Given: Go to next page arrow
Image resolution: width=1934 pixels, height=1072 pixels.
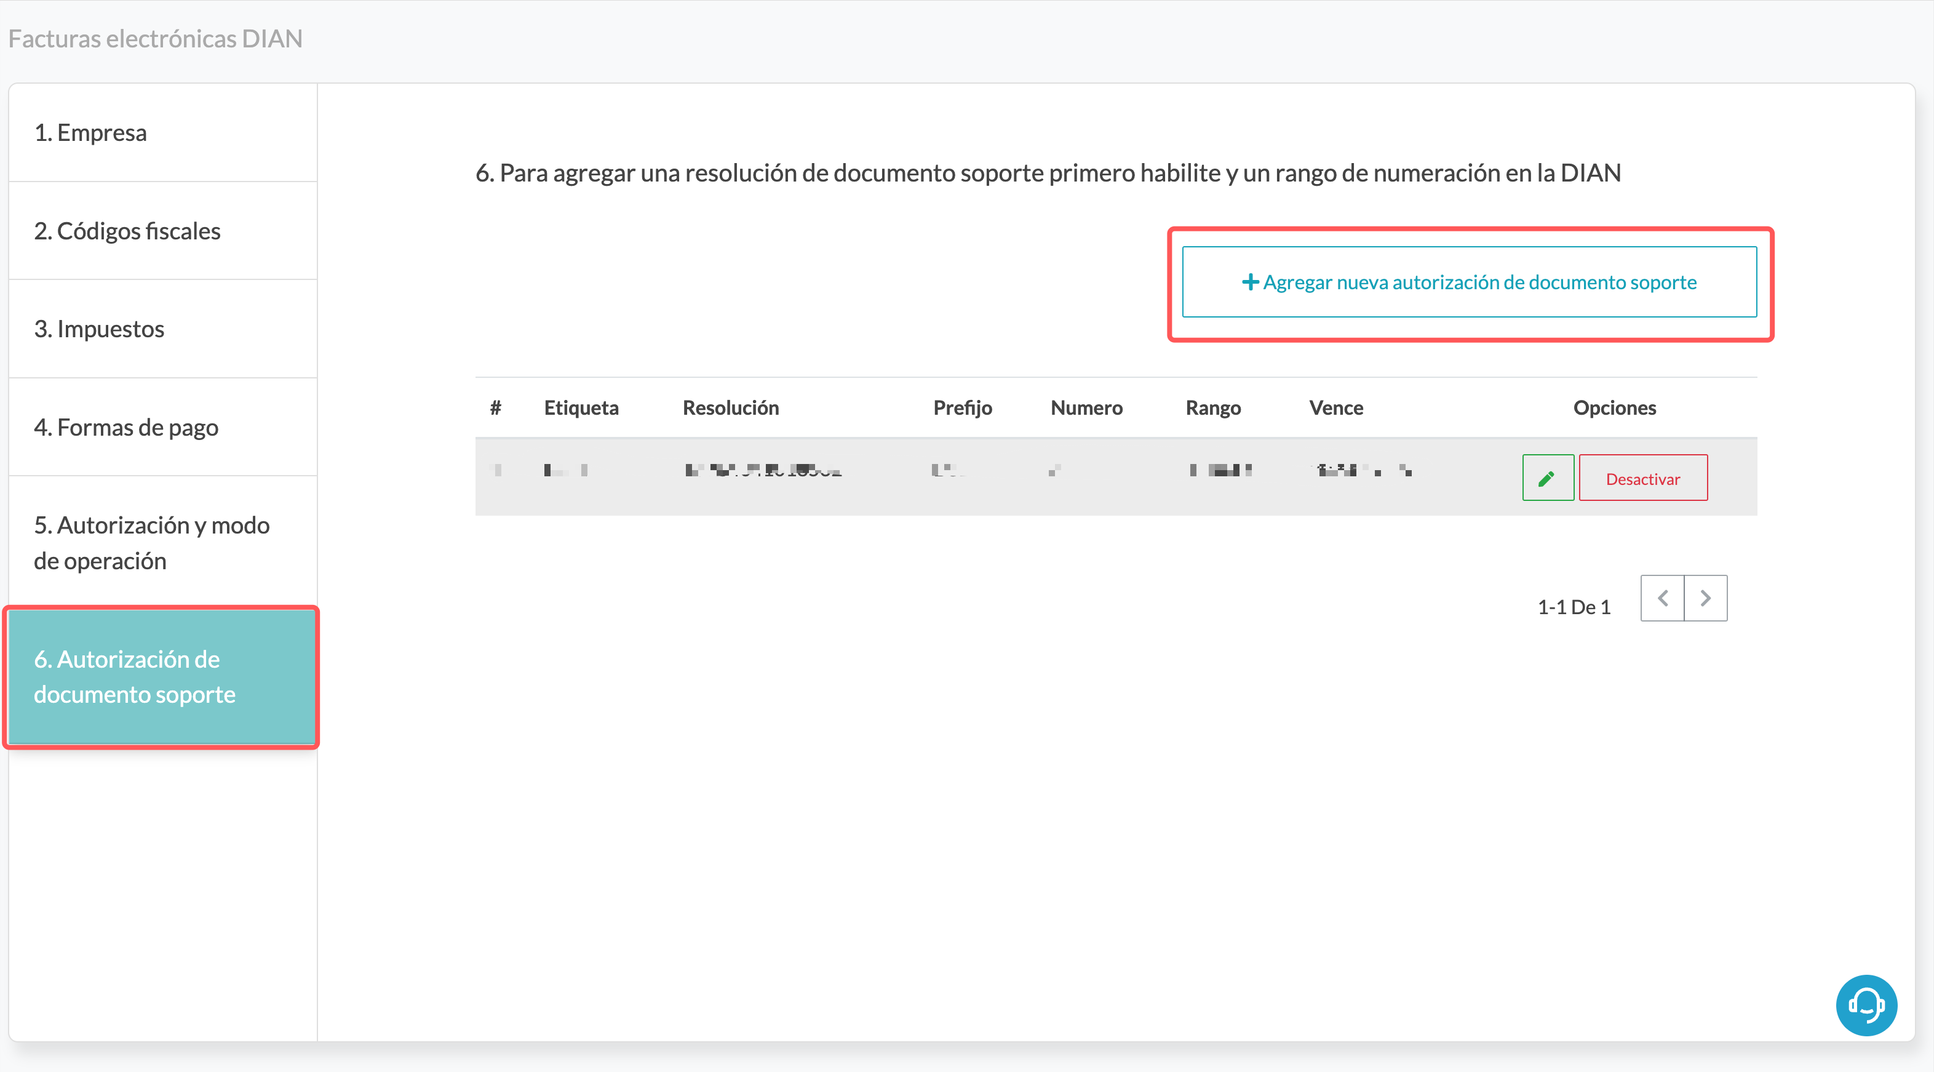Looking at the screenshot, I should point(1706,598).
